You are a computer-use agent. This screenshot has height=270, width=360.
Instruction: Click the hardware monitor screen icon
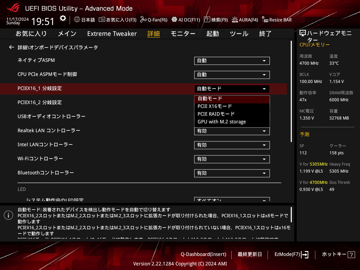pyautogui.click(x=303, y=33)
